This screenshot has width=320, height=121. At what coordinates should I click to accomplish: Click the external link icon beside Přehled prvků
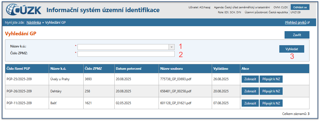(308, 23)
